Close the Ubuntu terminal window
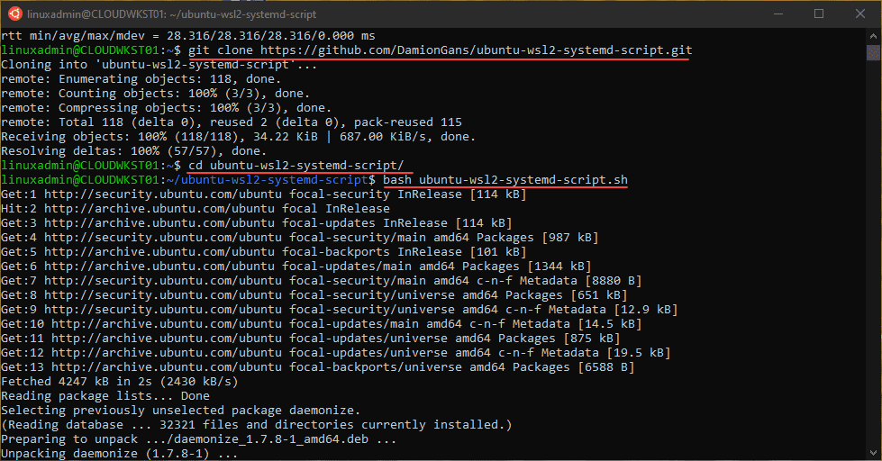The height and width of the screenshot is (461, 882). coord(859,14)
